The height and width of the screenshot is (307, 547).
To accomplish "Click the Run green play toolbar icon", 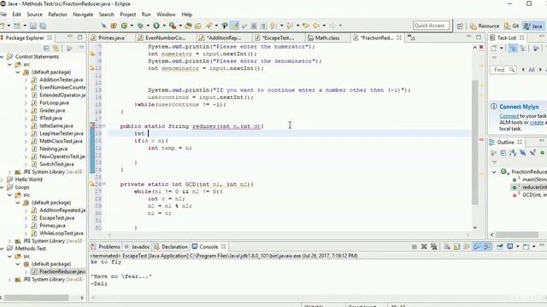I will tap(156, 26).
